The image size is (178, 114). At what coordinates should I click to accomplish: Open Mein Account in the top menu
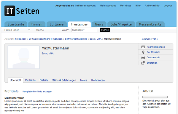108,6
